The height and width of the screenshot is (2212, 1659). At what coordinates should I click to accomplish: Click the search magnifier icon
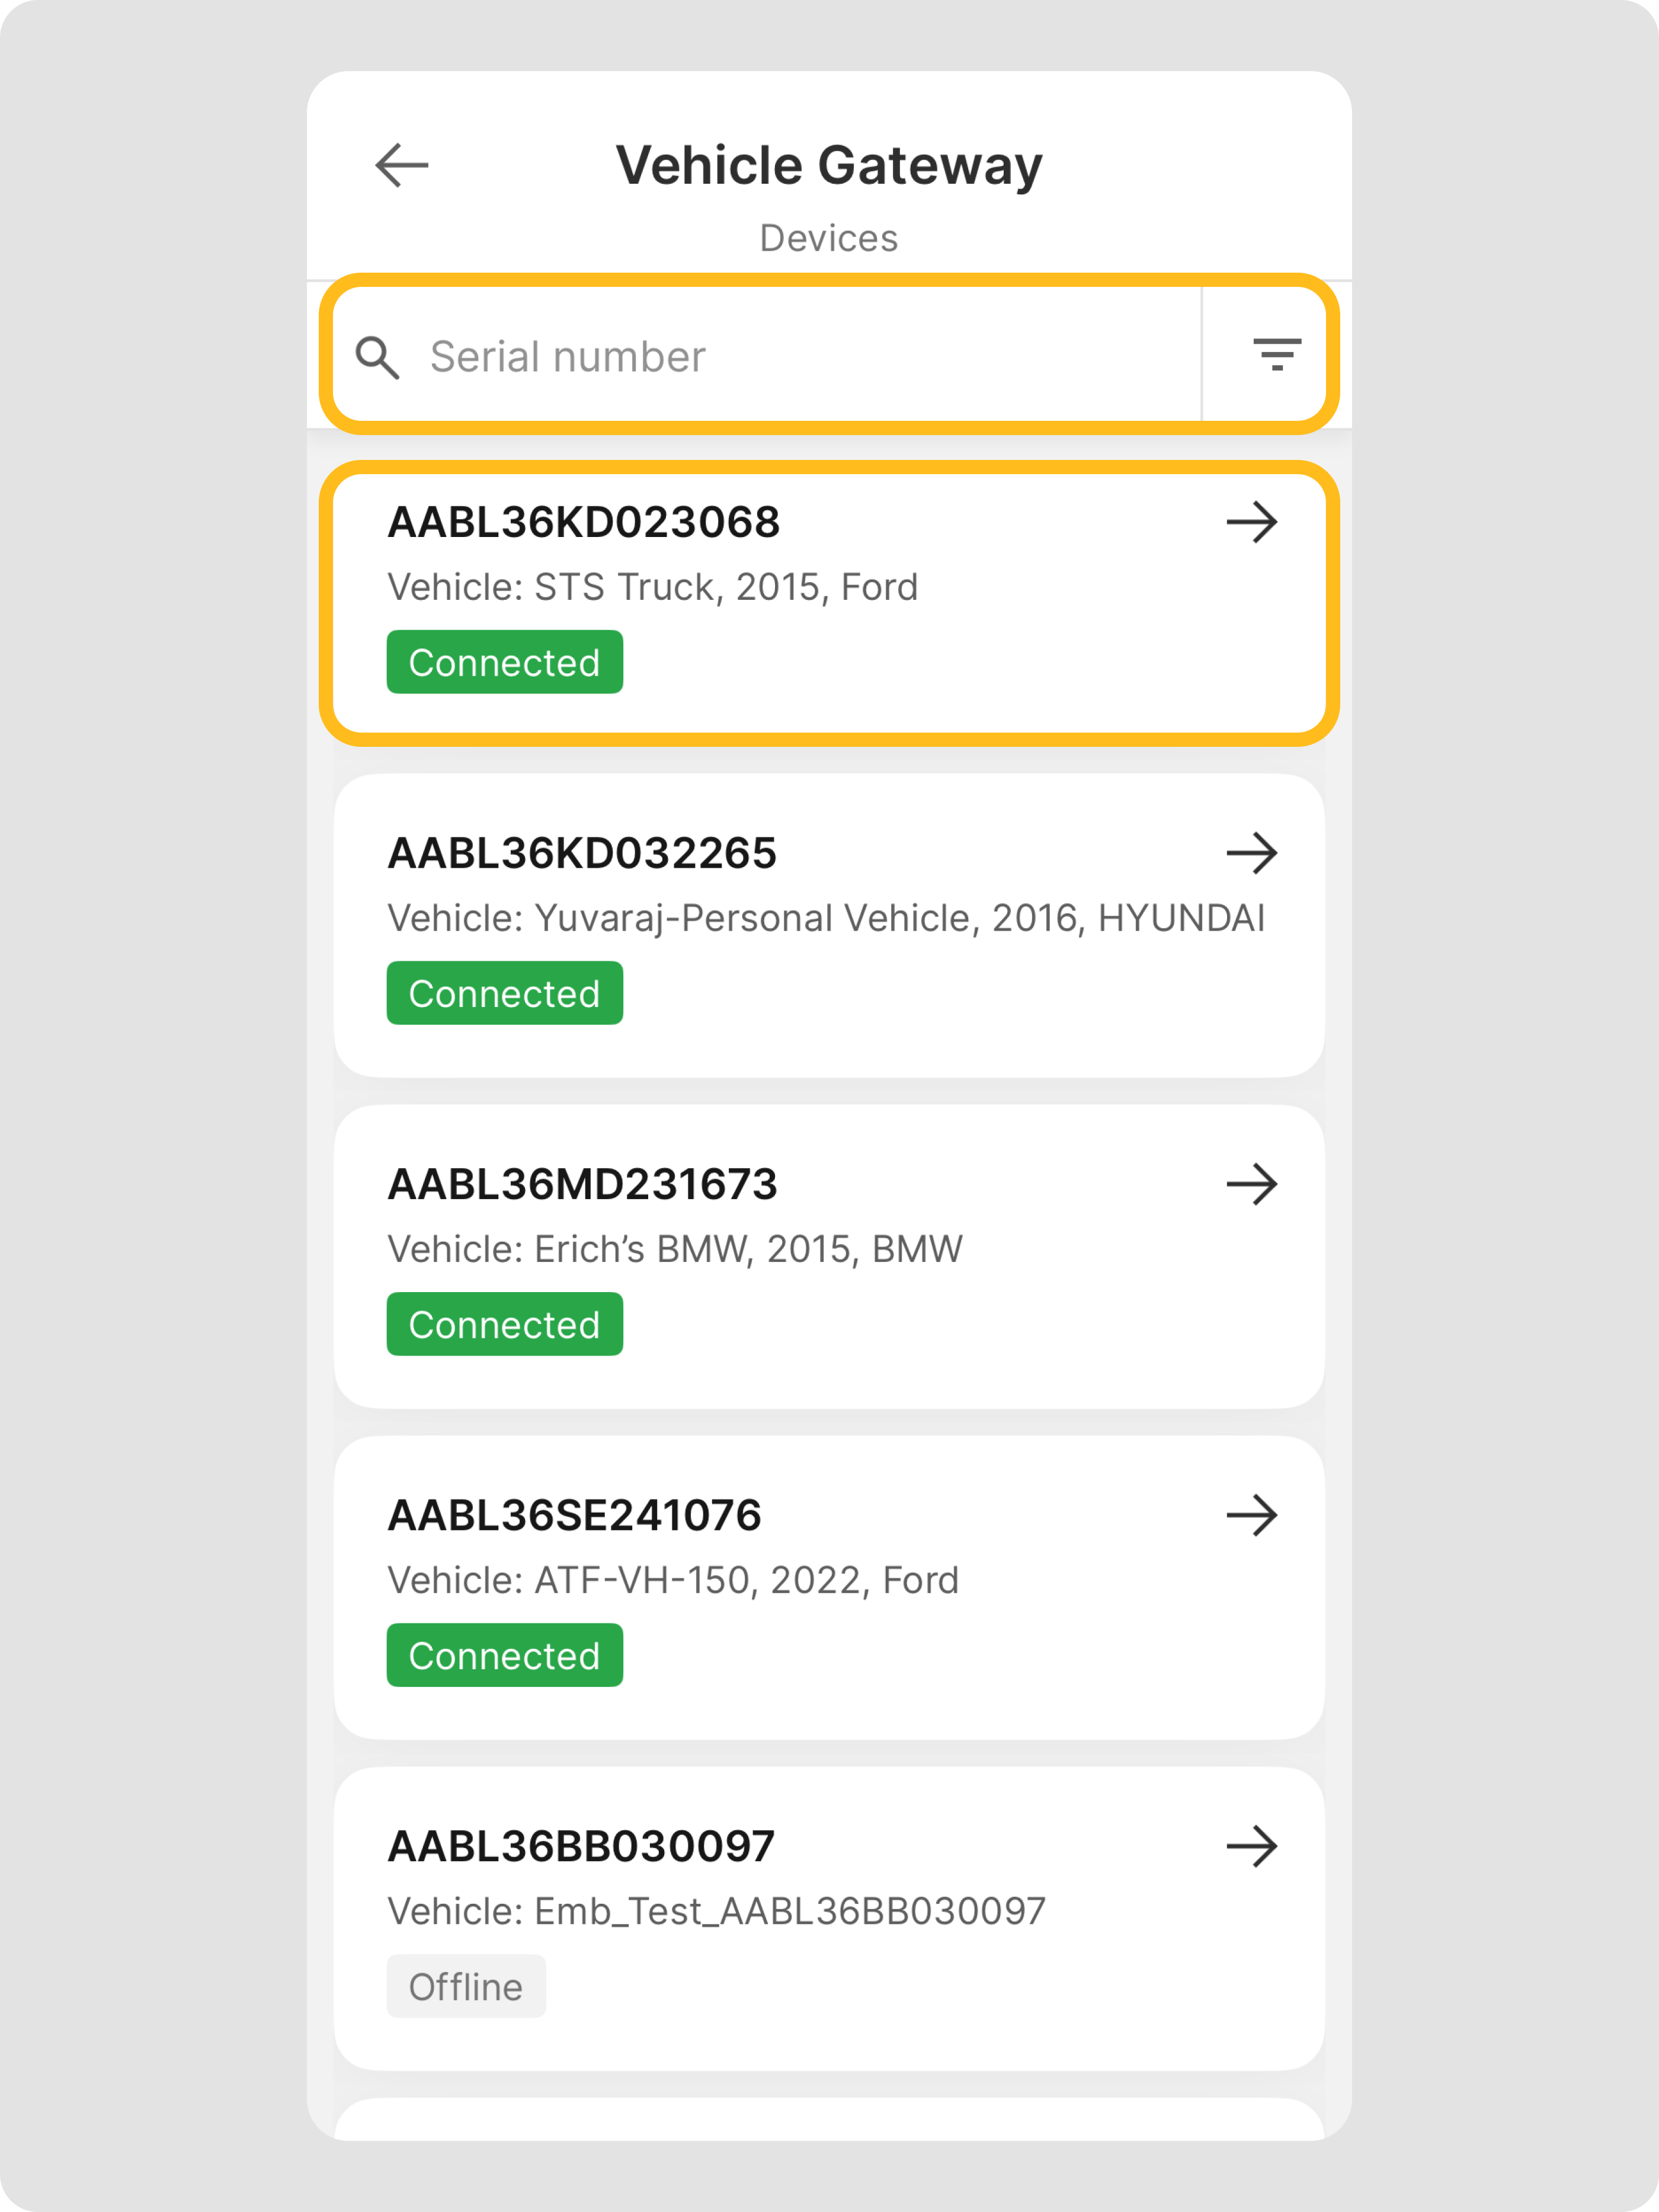pyautogui.click(x=377, y=357)
